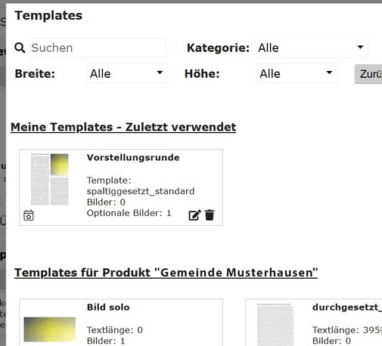Click the Vorstellungsrunde title
382x346 pixels.
(133, 158)
